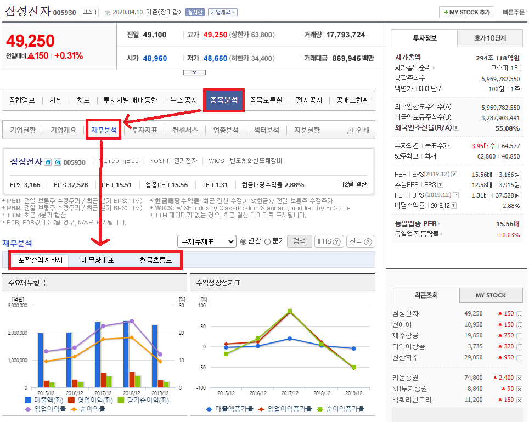
Task: Select the 연간 annual radio button
Action: click(x=243, y=241)
